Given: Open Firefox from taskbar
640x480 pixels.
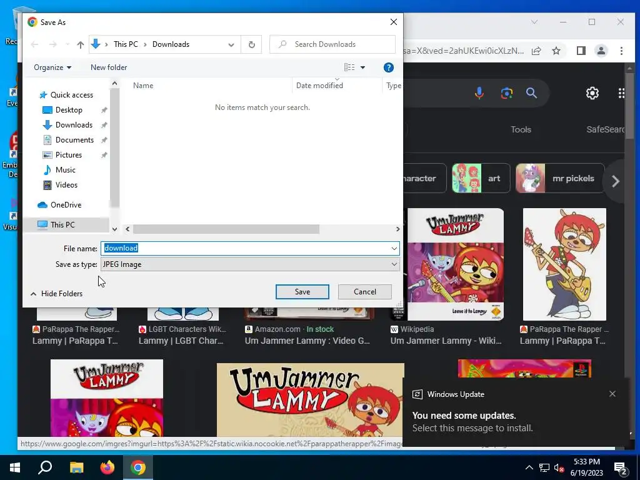Looking at the screenshot, I should pyautogui.click(x=107, y=467).
